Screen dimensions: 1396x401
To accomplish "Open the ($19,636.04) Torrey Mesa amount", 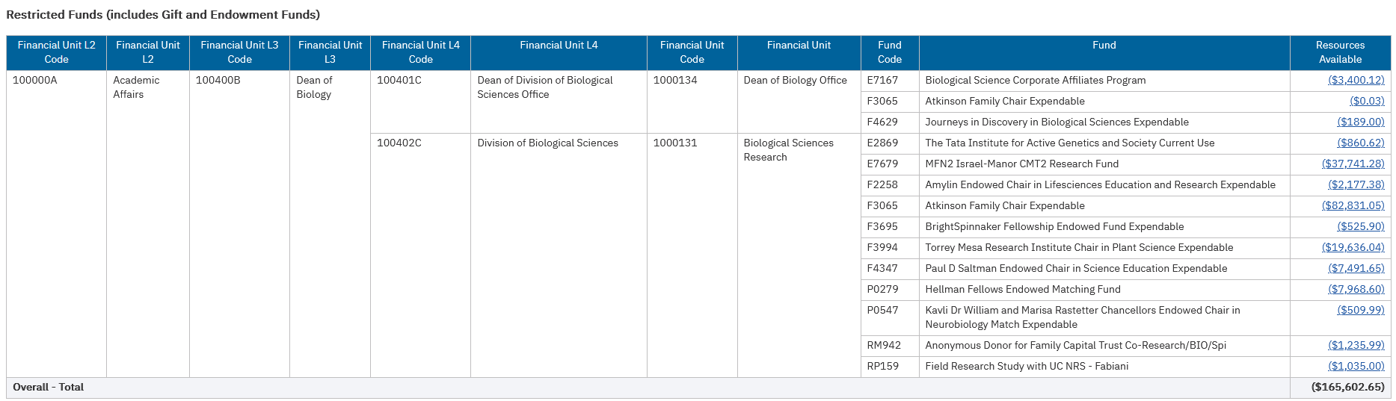I will (1353, 247).
